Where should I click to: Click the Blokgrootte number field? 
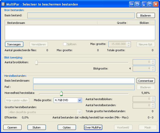click(x=142, y=69)
